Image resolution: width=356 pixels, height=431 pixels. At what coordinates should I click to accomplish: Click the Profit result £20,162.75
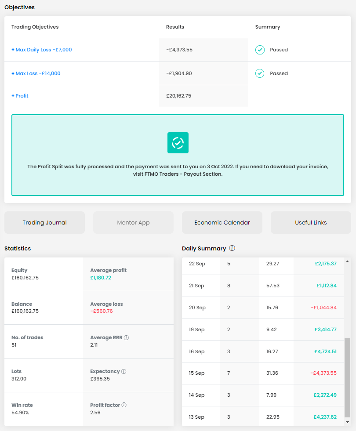point(179,96)
